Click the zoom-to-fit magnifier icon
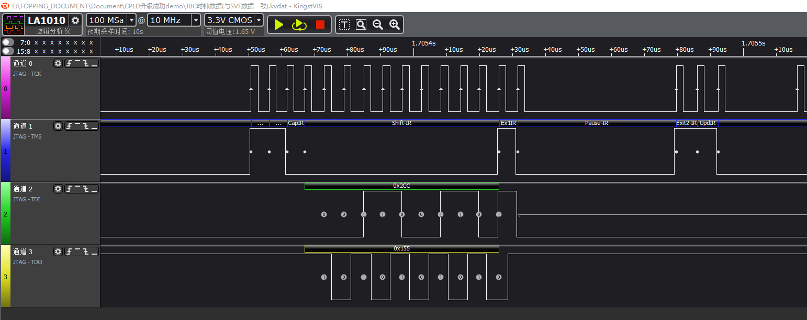 pos(361,25)
